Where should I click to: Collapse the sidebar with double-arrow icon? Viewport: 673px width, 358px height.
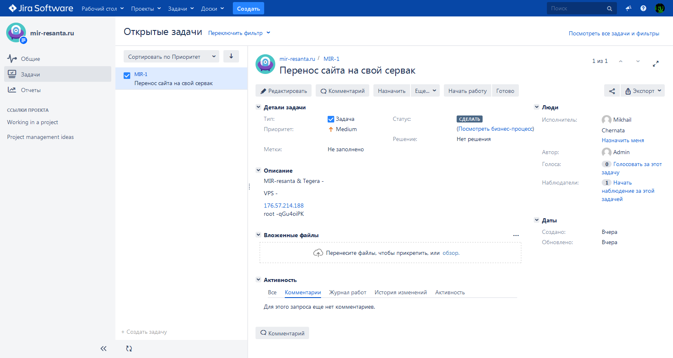(103, 349)
